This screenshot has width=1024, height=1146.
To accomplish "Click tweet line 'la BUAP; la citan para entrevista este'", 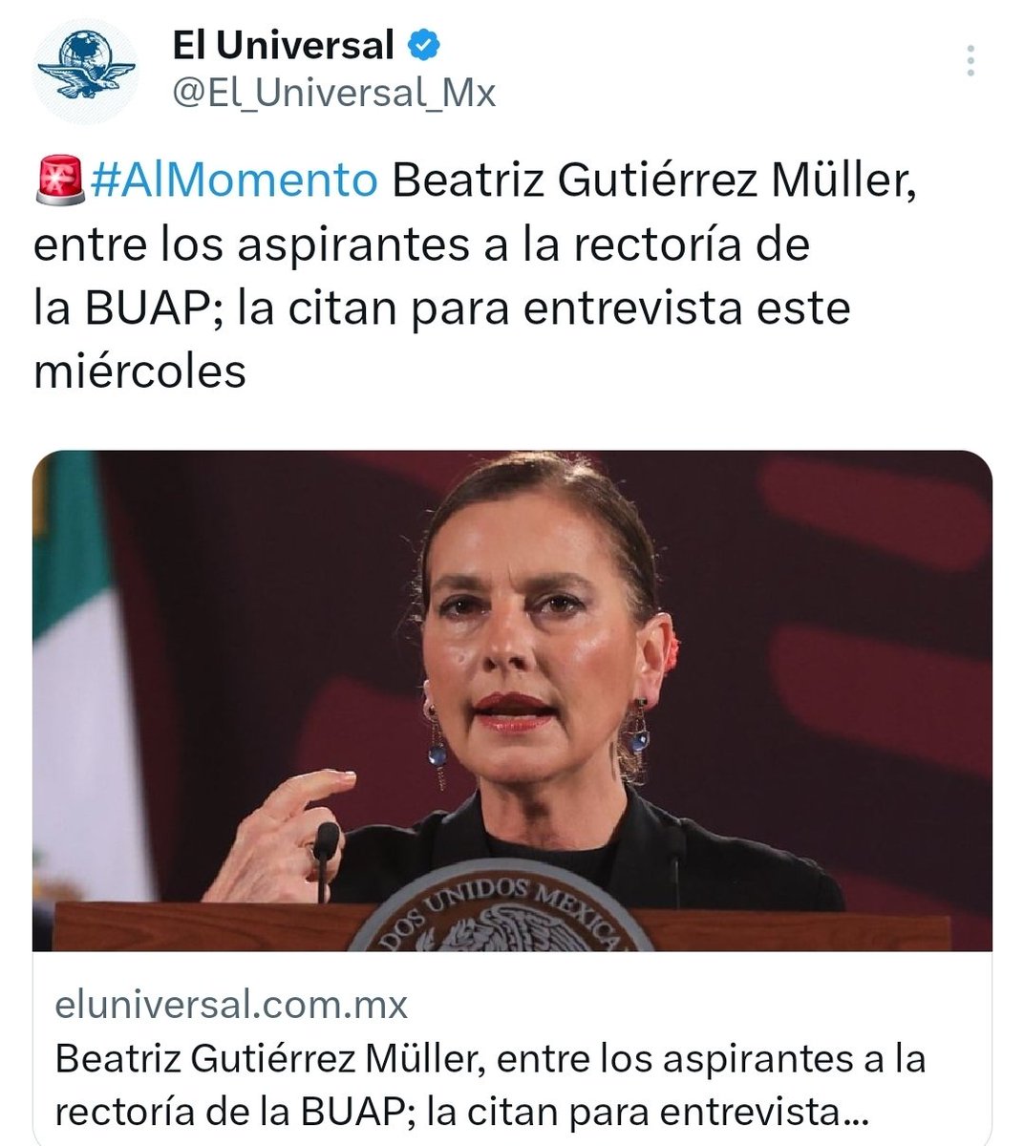I will coord(441,308).
